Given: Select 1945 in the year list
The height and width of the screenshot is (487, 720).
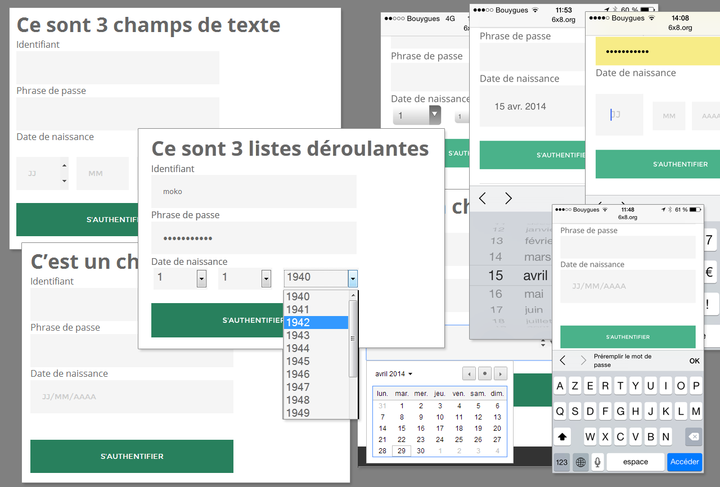Looking at the screenshot, I should (298, 361).
